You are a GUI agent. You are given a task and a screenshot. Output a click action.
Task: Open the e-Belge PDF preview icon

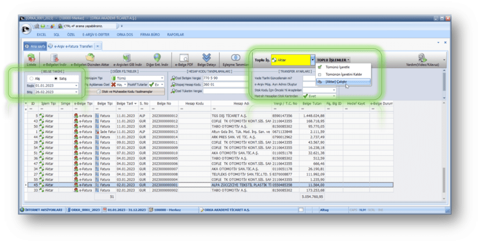click(183, 58)
